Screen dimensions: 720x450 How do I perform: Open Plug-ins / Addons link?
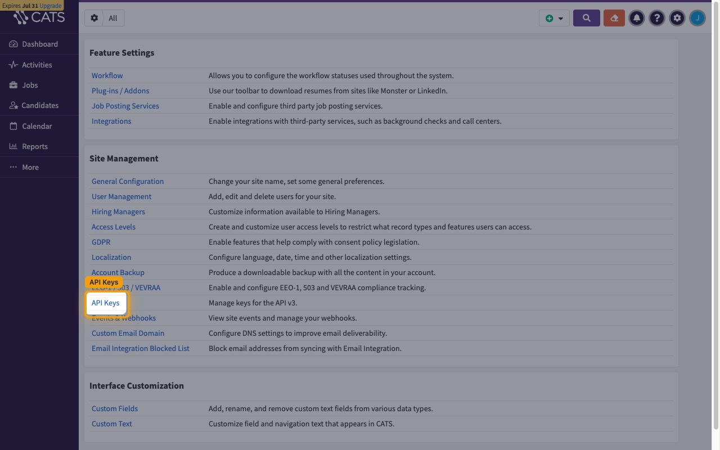pyautogui.click(x=120, y=91)
